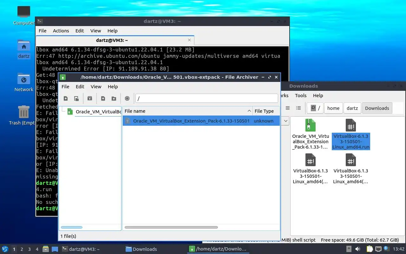Open File menu in File Archiver
Screen dimensions: 406x254
[65, 86]
